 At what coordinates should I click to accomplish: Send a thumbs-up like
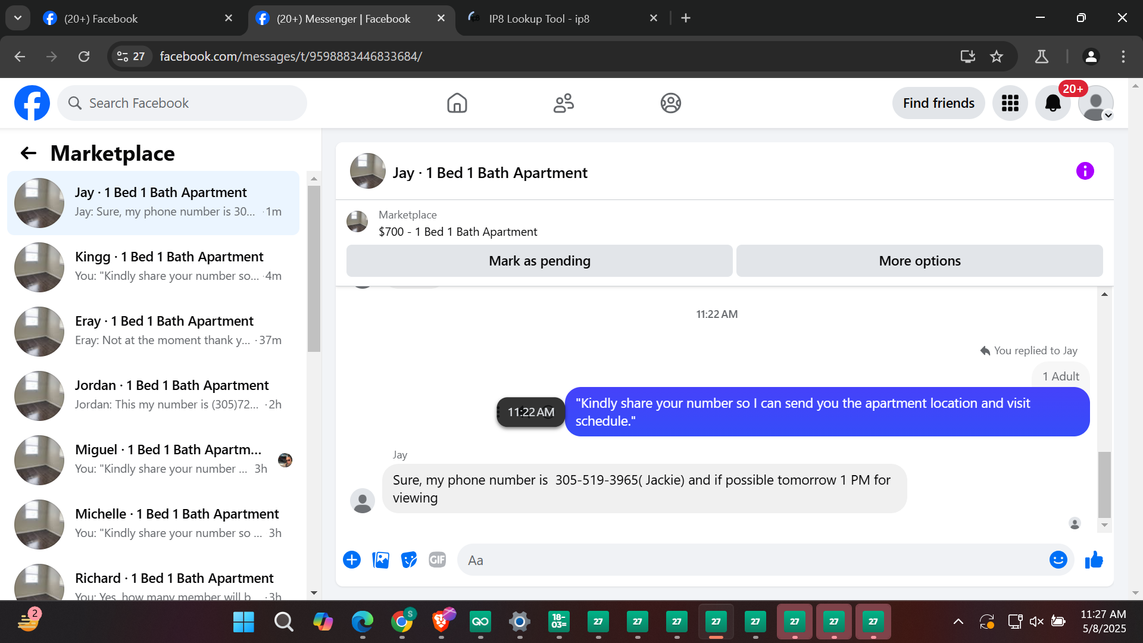(x=1094, y=560)
